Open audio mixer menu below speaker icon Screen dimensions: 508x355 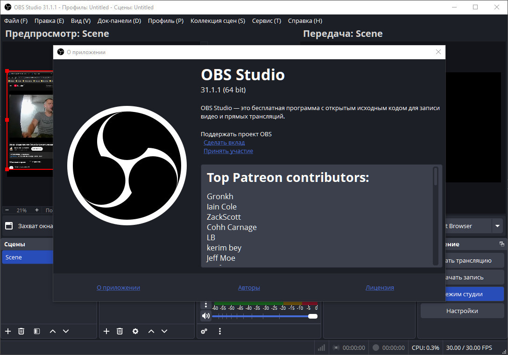tap(219, 331)
